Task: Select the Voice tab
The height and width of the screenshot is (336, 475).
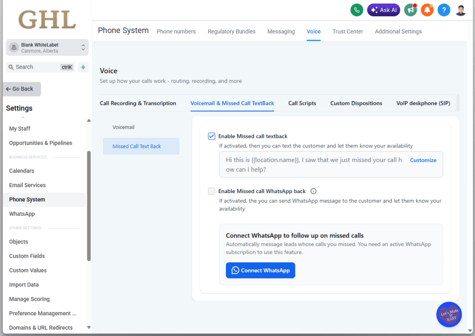Action: pos(314,32)
